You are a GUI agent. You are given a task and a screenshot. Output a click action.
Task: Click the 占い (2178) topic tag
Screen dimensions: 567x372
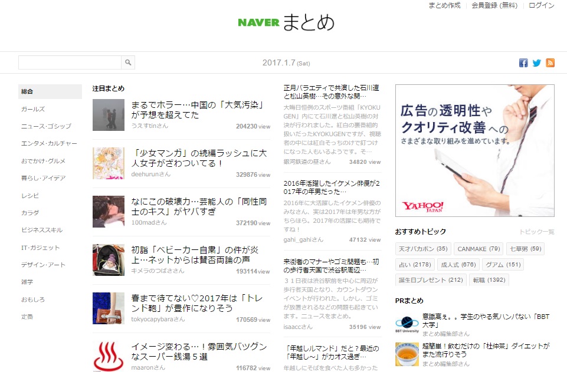(x=415, y=265)
